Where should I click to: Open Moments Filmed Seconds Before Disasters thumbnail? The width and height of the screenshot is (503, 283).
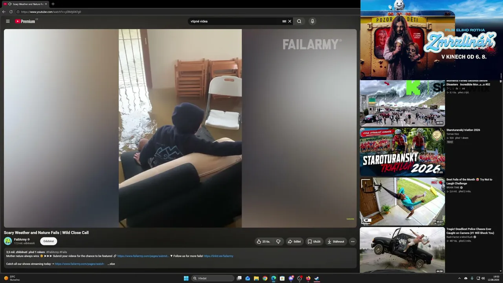402,103
